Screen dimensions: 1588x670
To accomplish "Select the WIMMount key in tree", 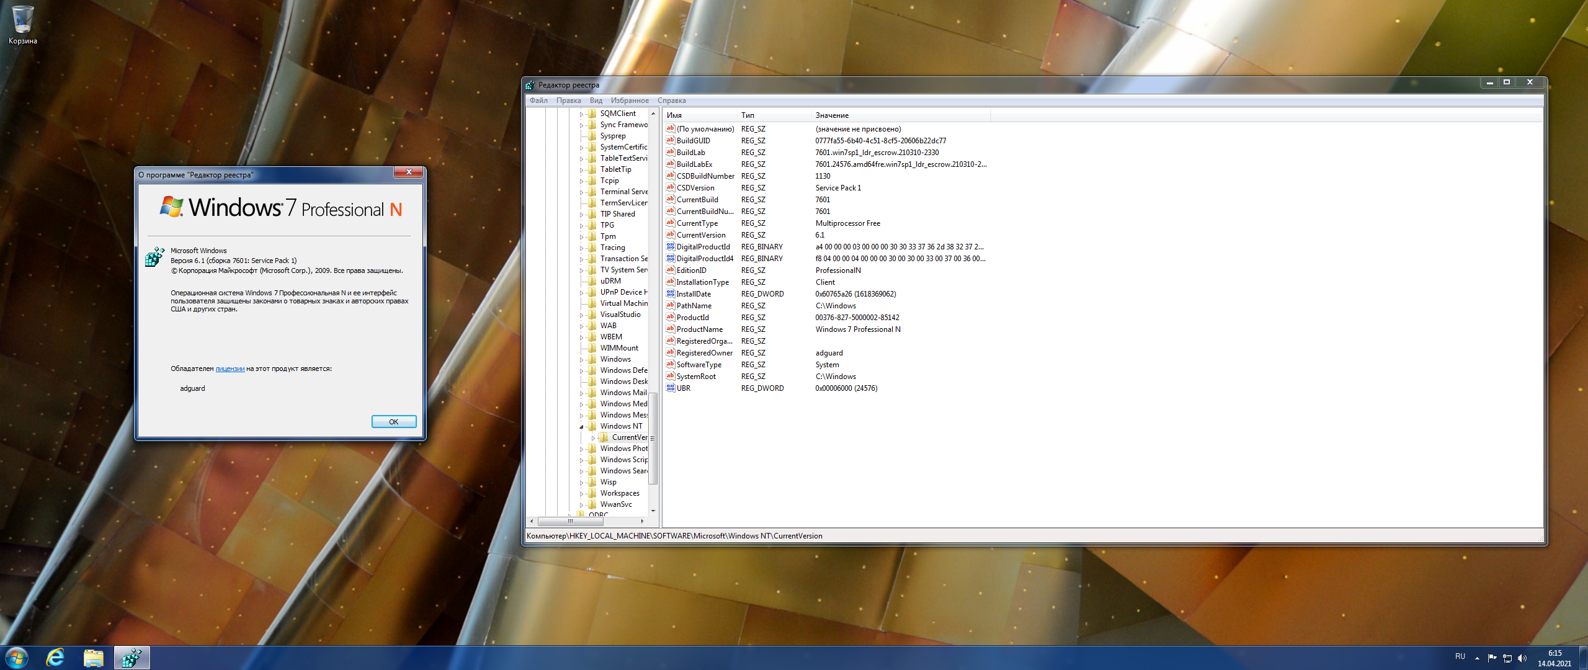I will [618, 348].
